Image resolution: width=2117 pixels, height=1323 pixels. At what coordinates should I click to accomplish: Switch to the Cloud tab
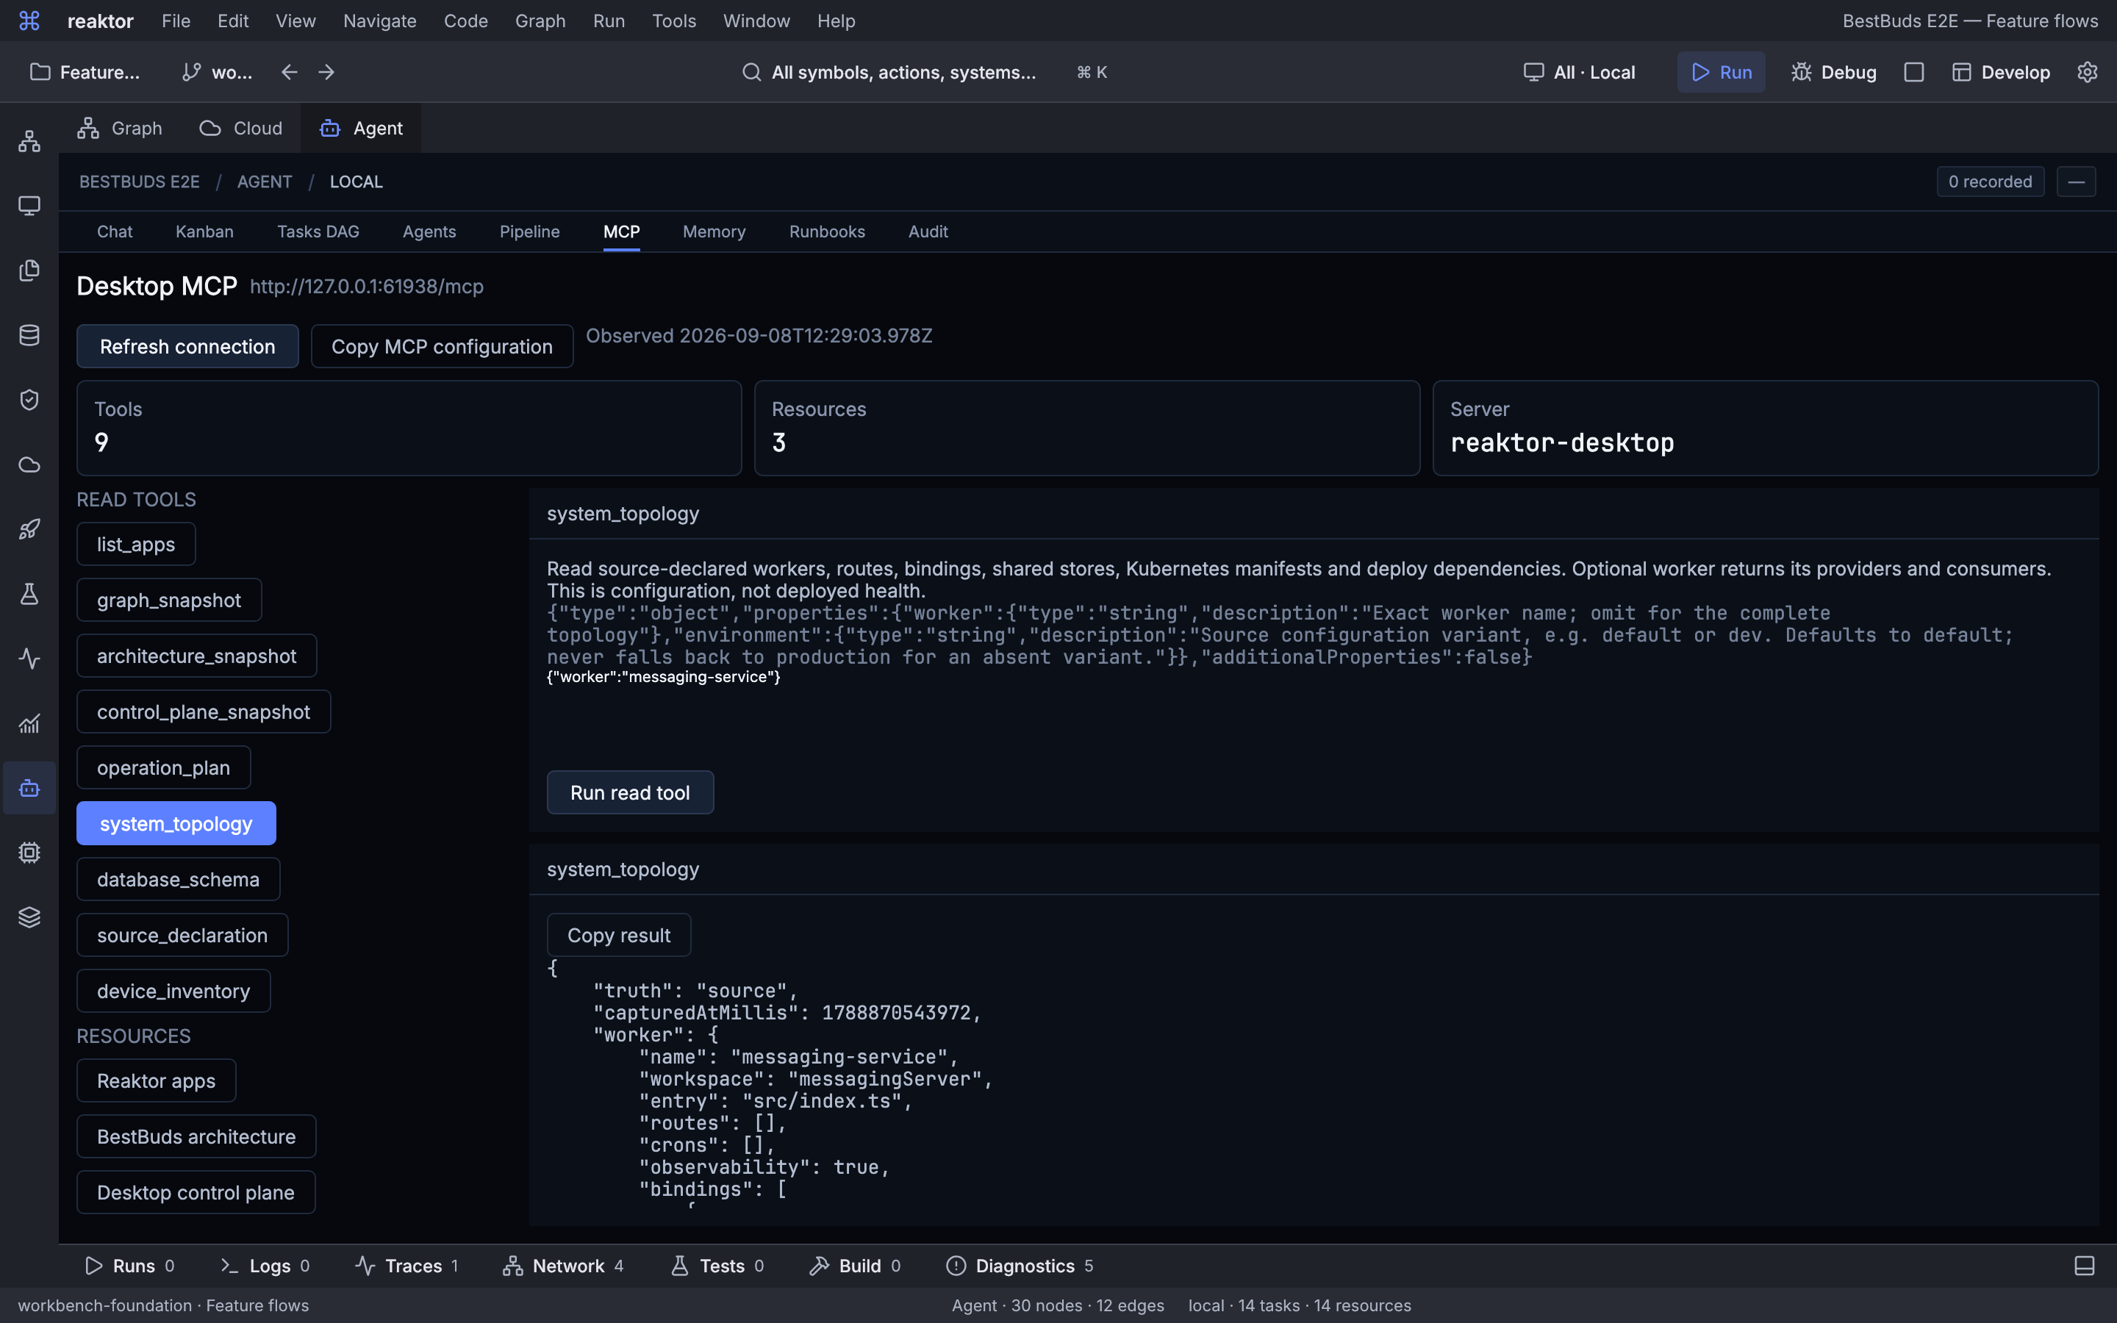(240, 129)
